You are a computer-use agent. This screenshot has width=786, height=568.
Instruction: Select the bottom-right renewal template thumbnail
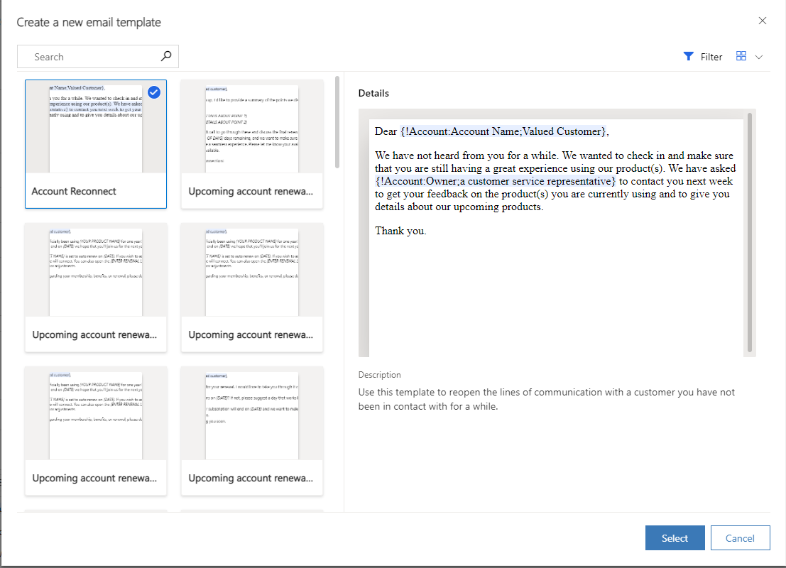pyautogui.click(x=251, y=413)
